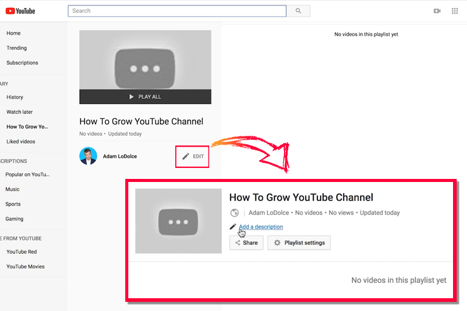Click the upload video camera icon

point(437,11)
